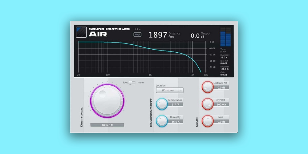Screen dimensions: 308x154
Task: Click the 5.7 °F temperature value field
Action: [175, 104]
